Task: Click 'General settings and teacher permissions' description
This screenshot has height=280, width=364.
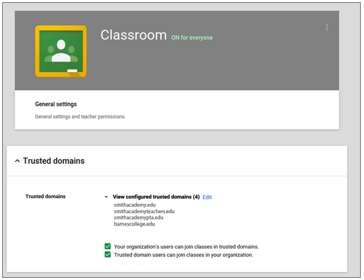Action: tap(80, 117)
